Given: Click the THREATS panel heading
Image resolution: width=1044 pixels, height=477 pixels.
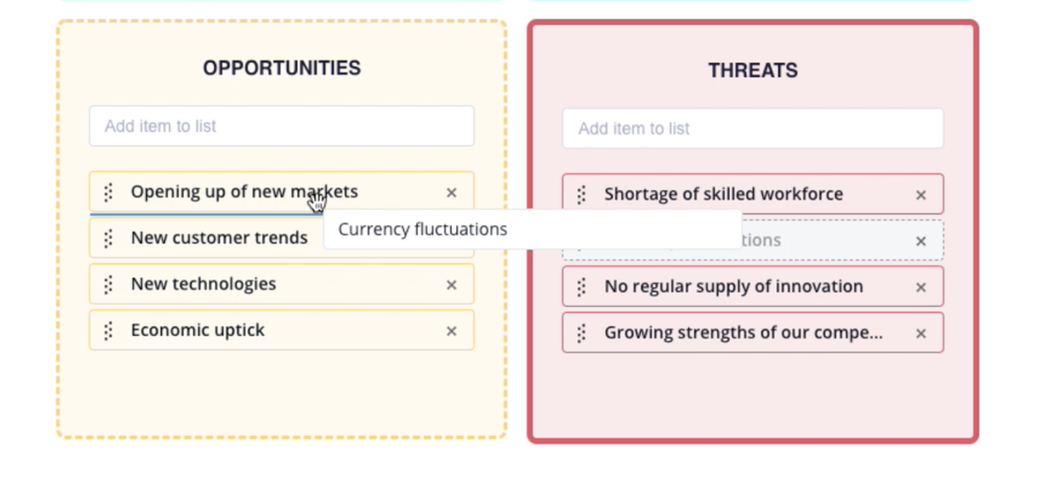Looking at the screenshot, I should click(x=753, y=70).
